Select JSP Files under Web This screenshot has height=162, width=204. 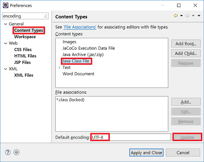(x=22, y=62)
